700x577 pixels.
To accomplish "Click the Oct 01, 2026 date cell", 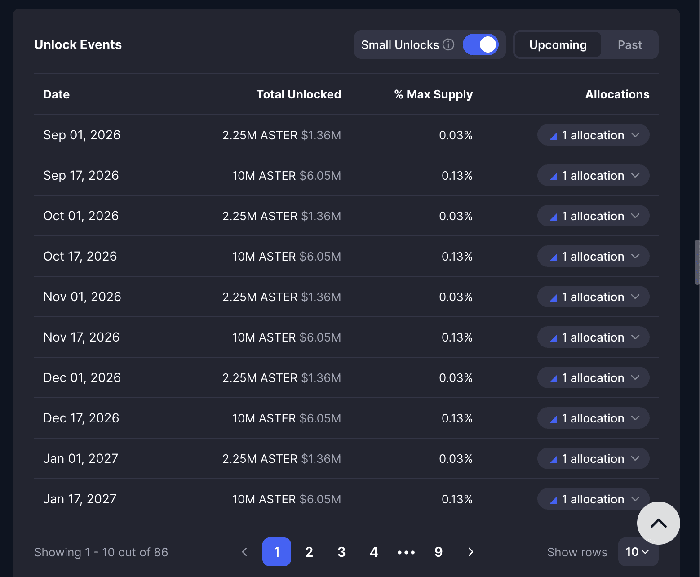I will click(x=81, y=216).
